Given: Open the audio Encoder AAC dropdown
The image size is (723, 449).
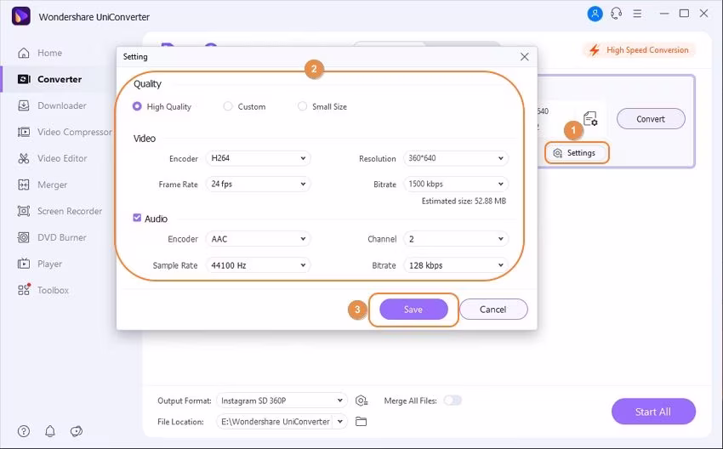Looking at the screenshot, I should pos(259,239).
